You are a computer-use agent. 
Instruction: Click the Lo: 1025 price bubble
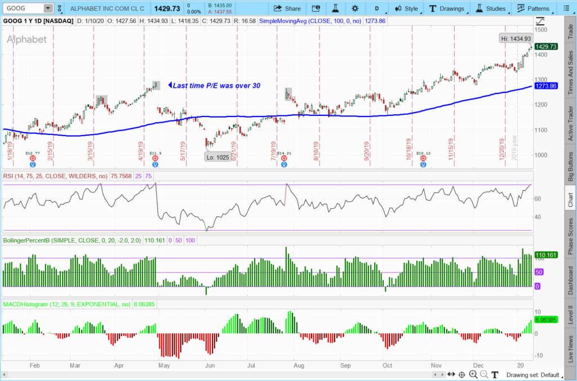[x=218, y=157]
